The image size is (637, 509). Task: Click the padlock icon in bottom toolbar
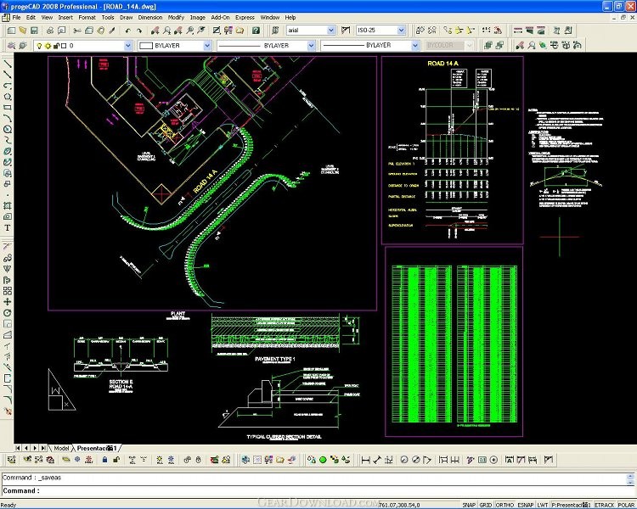[104, 460]
